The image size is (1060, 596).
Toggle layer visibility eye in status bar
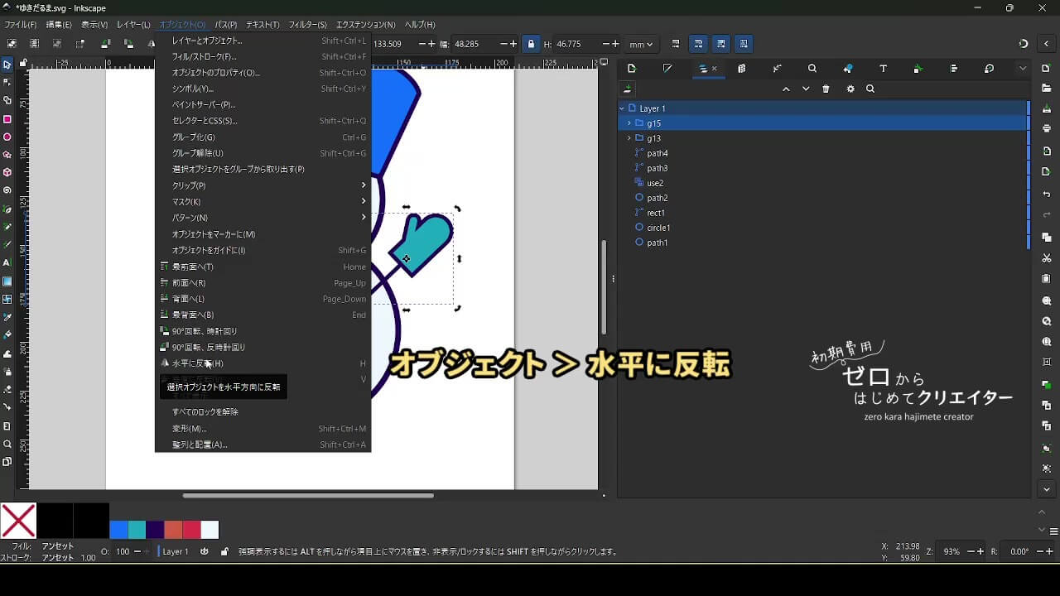pos(205,551)
